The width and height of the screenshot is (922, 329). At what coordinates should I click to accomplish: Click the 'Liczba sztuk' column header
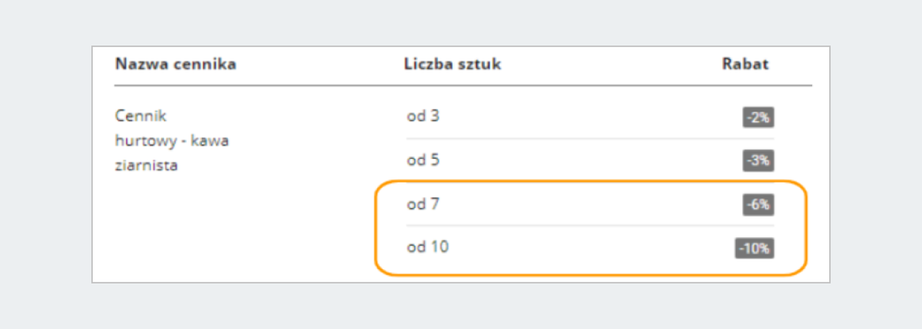click(453, 64)
